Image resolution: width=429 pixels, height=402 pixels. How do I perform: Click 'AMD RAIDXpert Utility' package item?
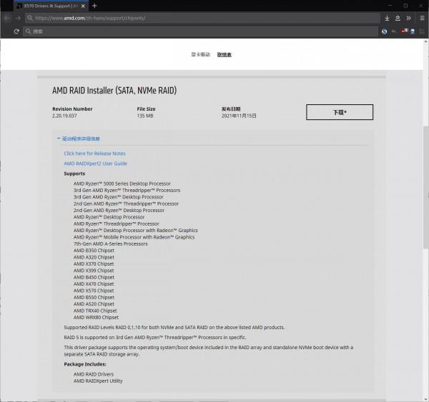98,381
